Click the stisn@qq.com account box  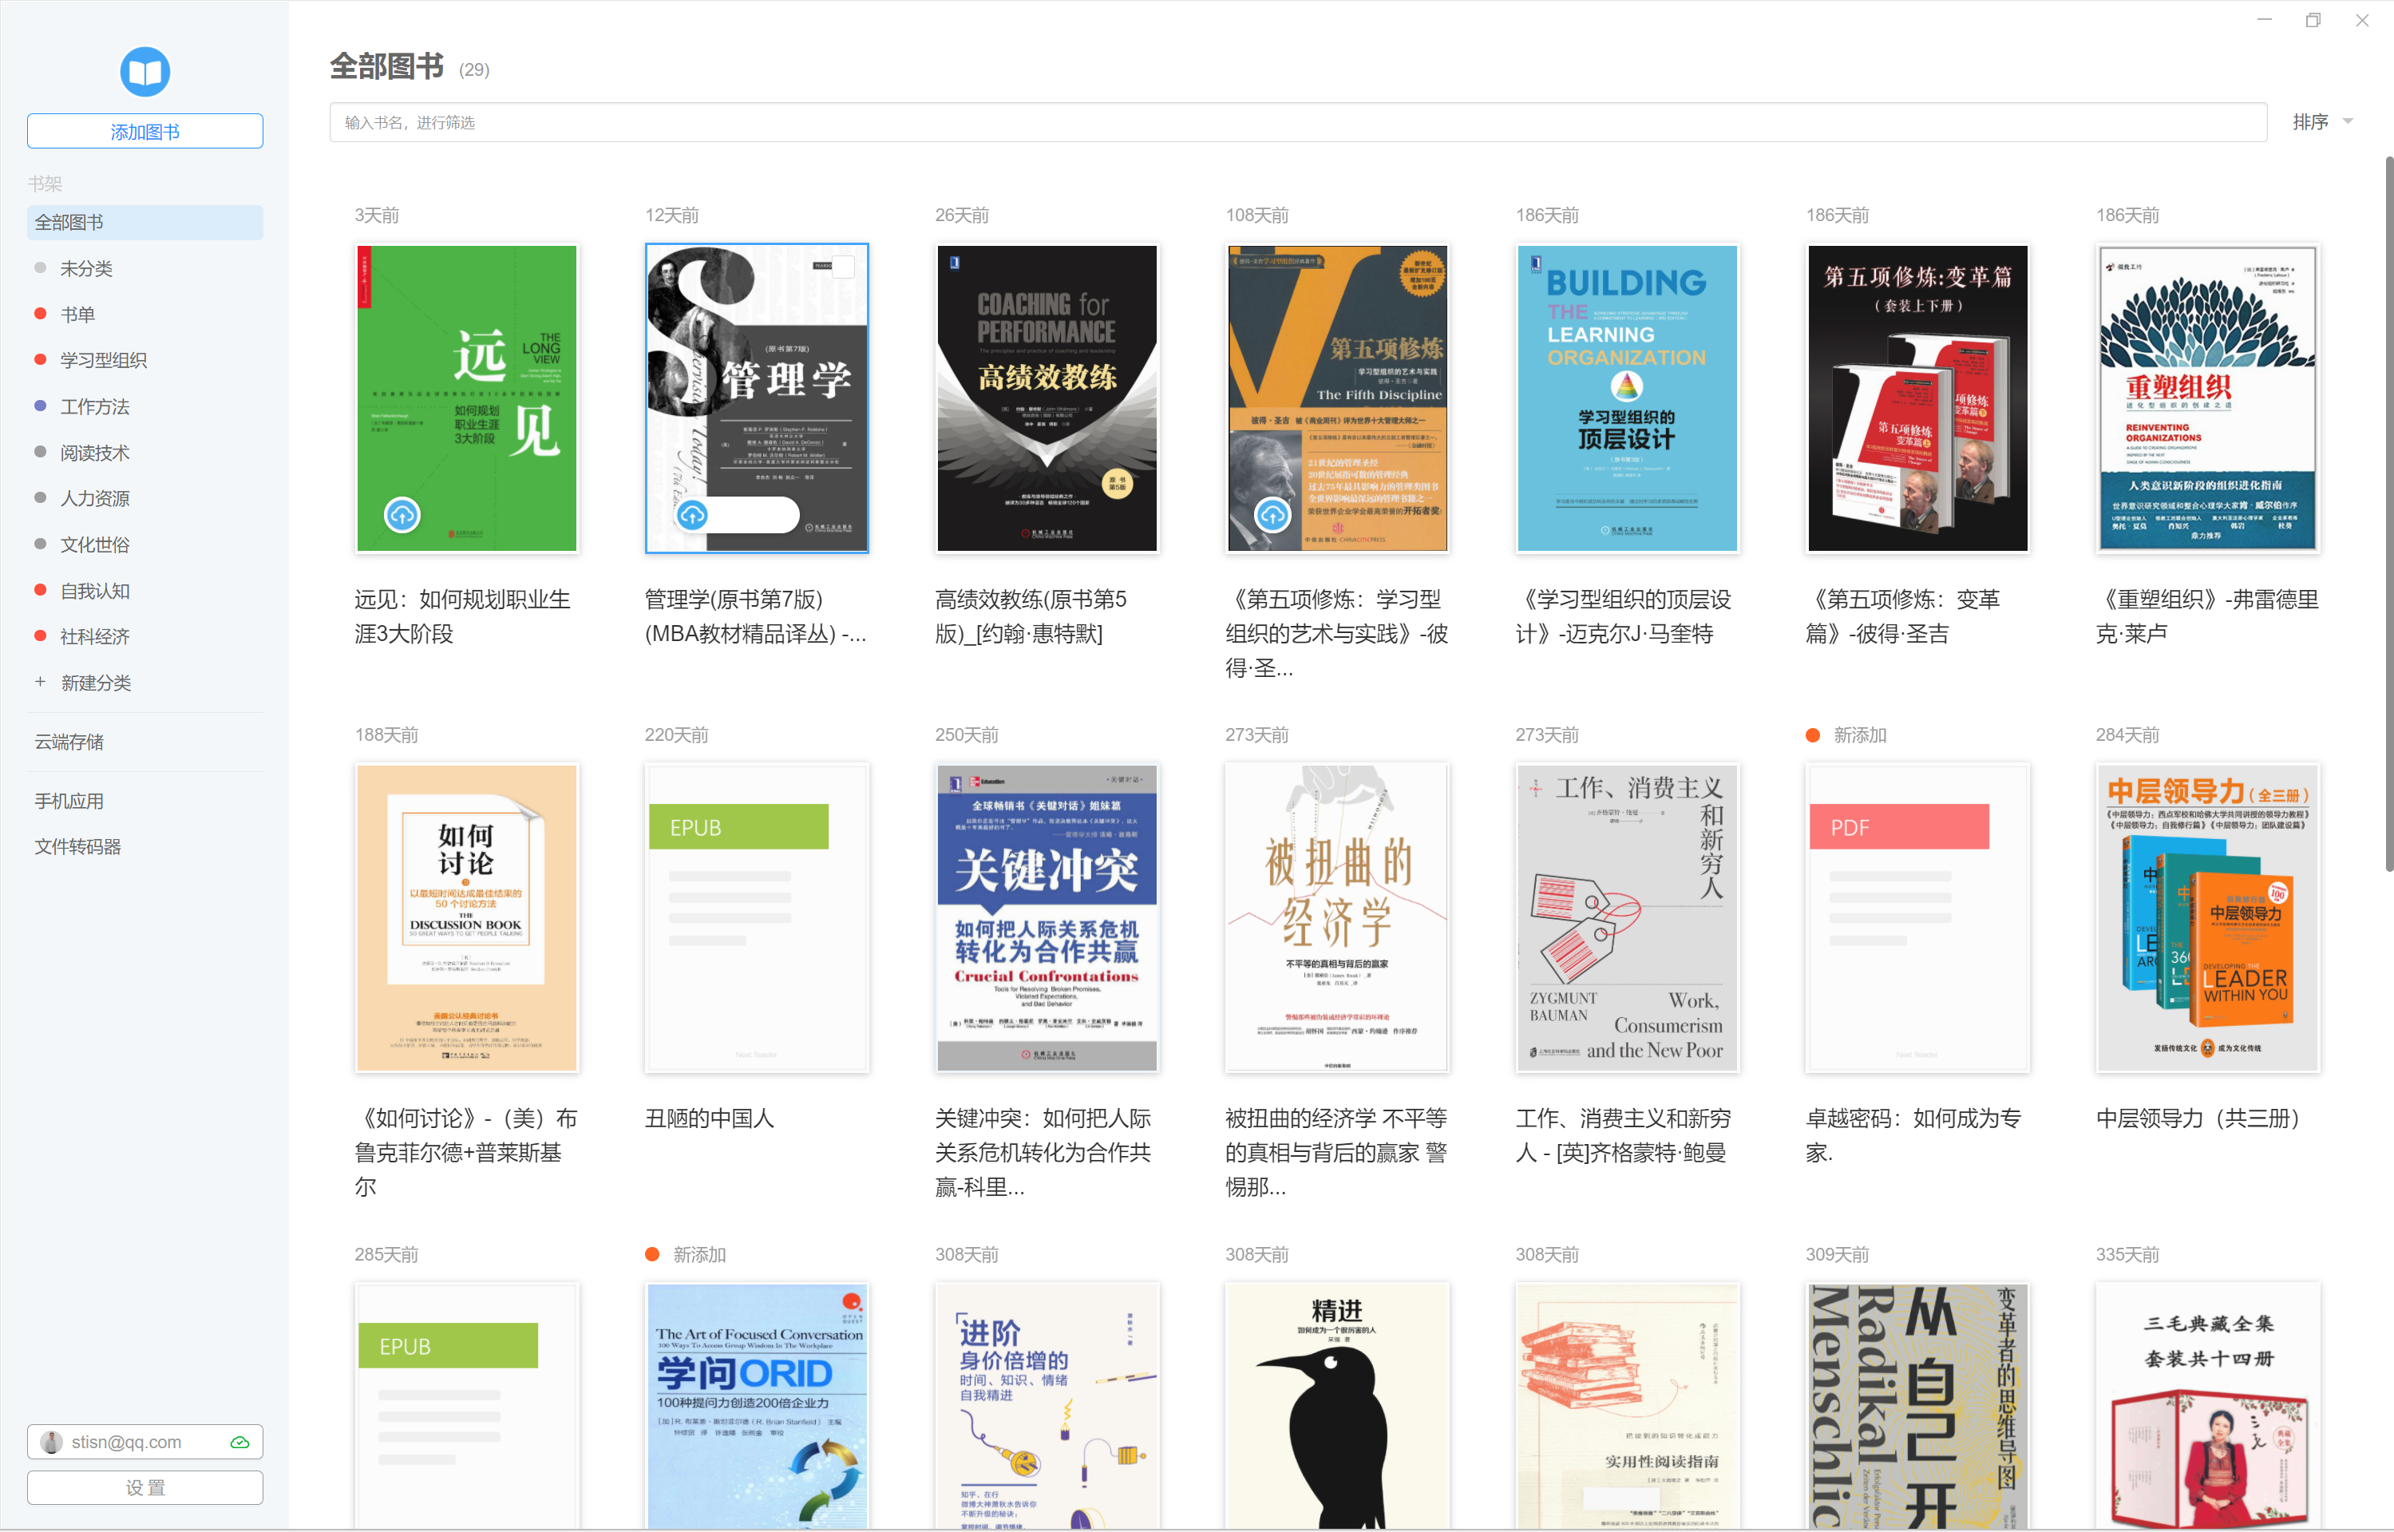coord(145,1443)
